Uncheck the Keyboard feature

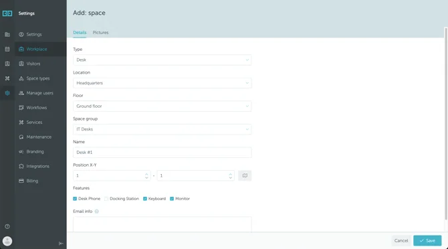click(x=145, y=199)
